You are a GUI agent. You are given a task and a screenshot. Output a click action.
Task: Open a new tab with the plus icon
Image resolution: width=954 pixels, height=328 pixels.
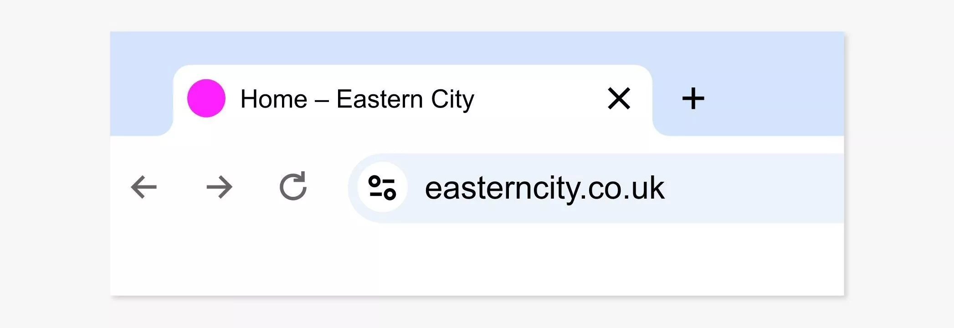pyautogui.click(x=693, y=98)
